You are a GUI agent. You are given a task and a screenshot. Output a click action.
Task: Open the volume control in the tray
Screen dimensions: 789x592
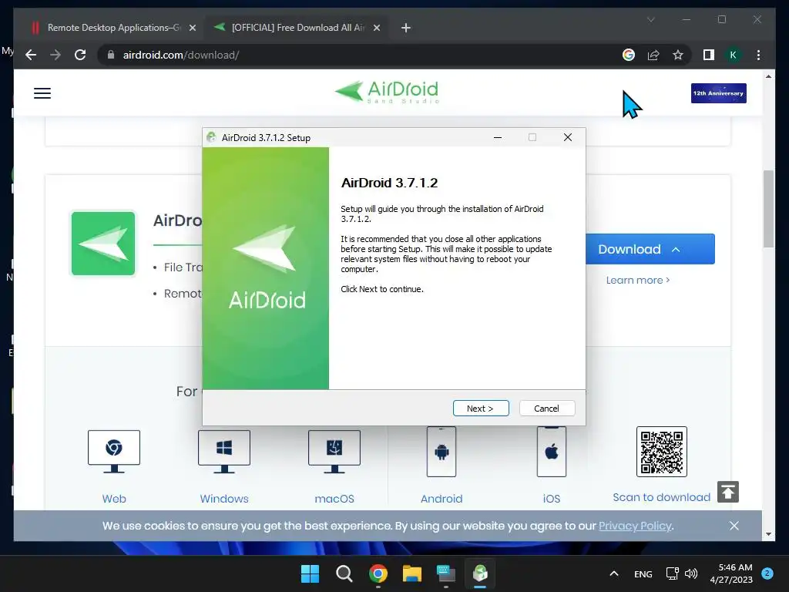pos(691,573)
